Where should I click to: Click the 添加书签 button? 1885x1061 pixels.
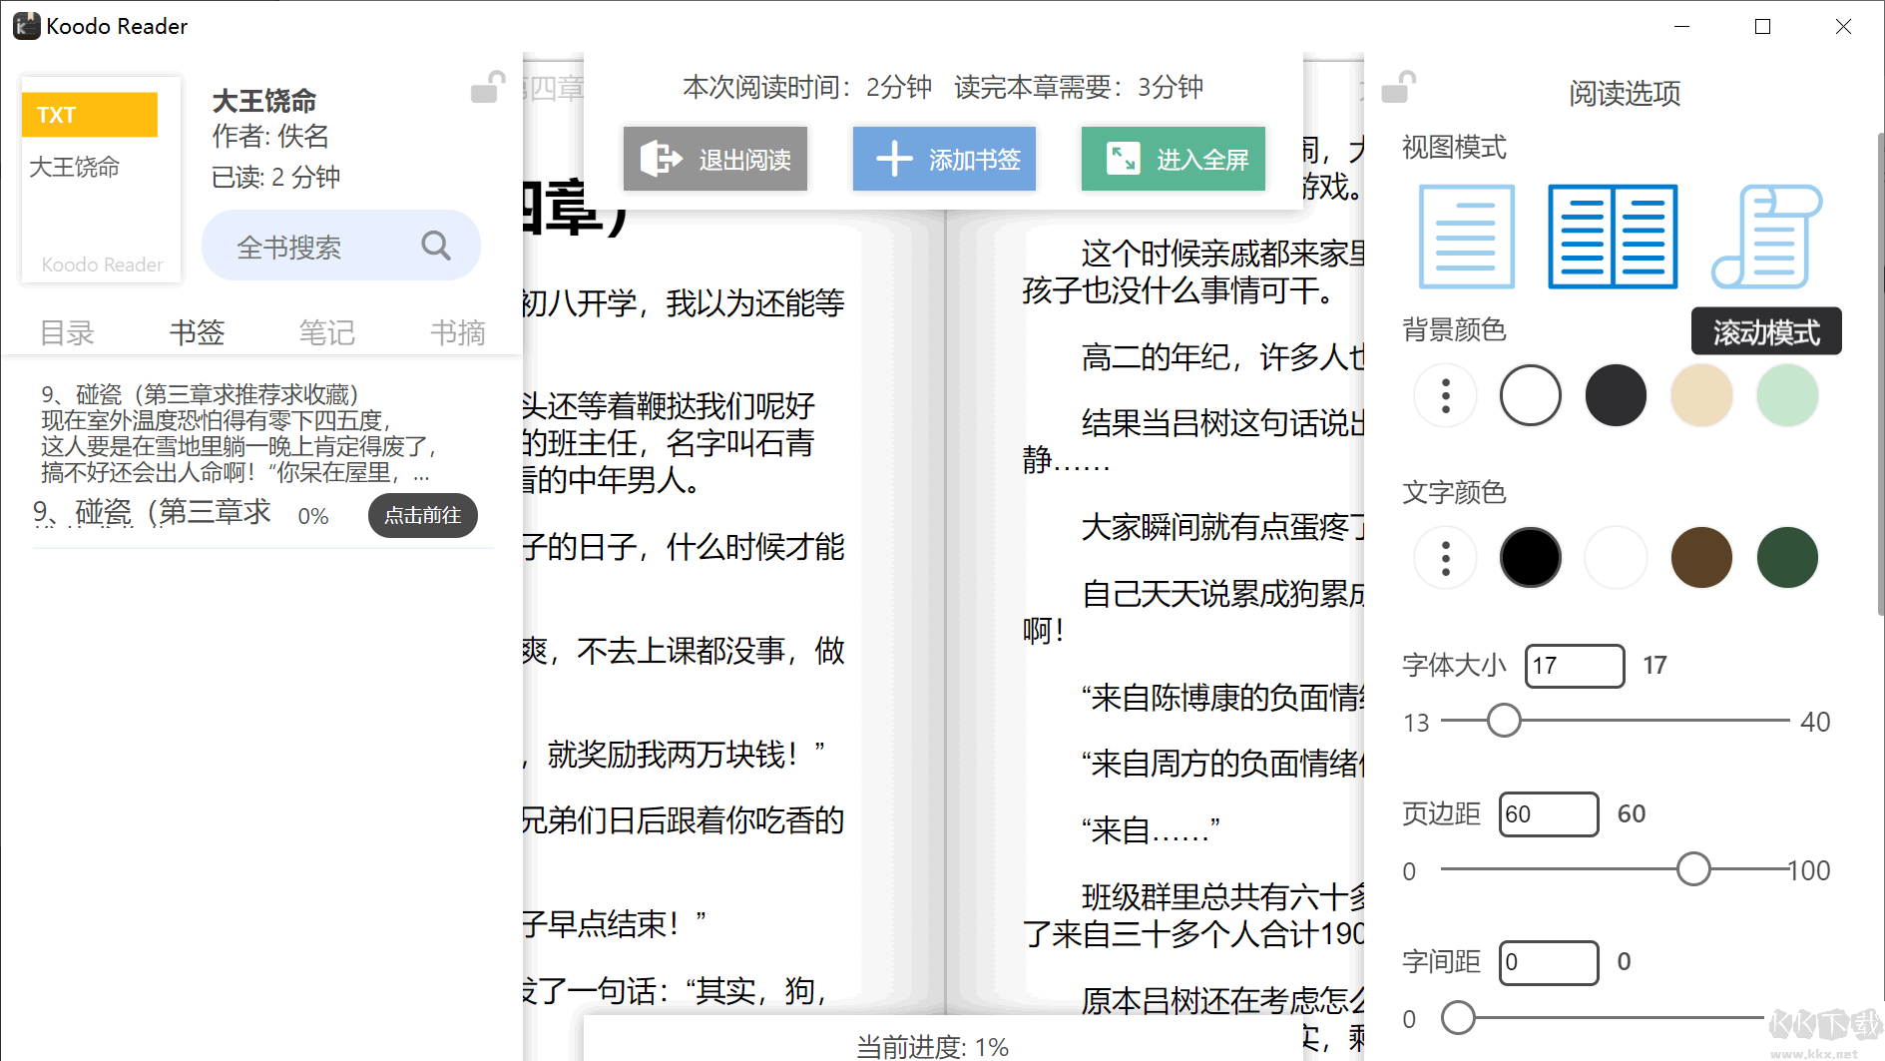point(943,159)
